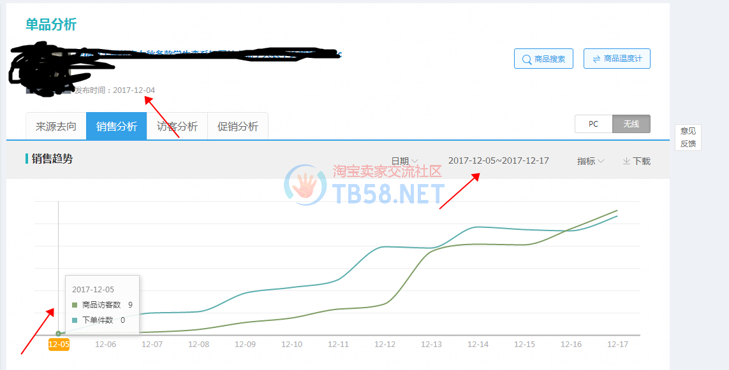Image resolution: width=729 pixels, height=370 pixels.
Task: Switch device view to PC
Action: coord(593,124)
